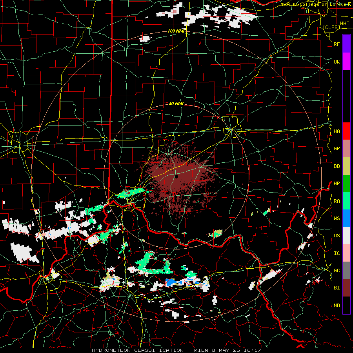The height and width of the screenshot is (353, 353).
Task: Pick the dark green HR legend swatch
Action: click(x=346, y=184)
